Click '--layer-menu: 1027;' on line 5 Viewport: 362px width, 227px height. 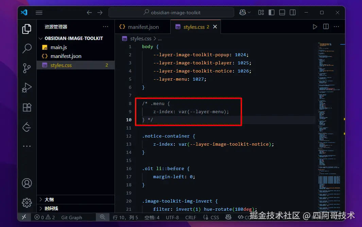(x=179, y=79)
